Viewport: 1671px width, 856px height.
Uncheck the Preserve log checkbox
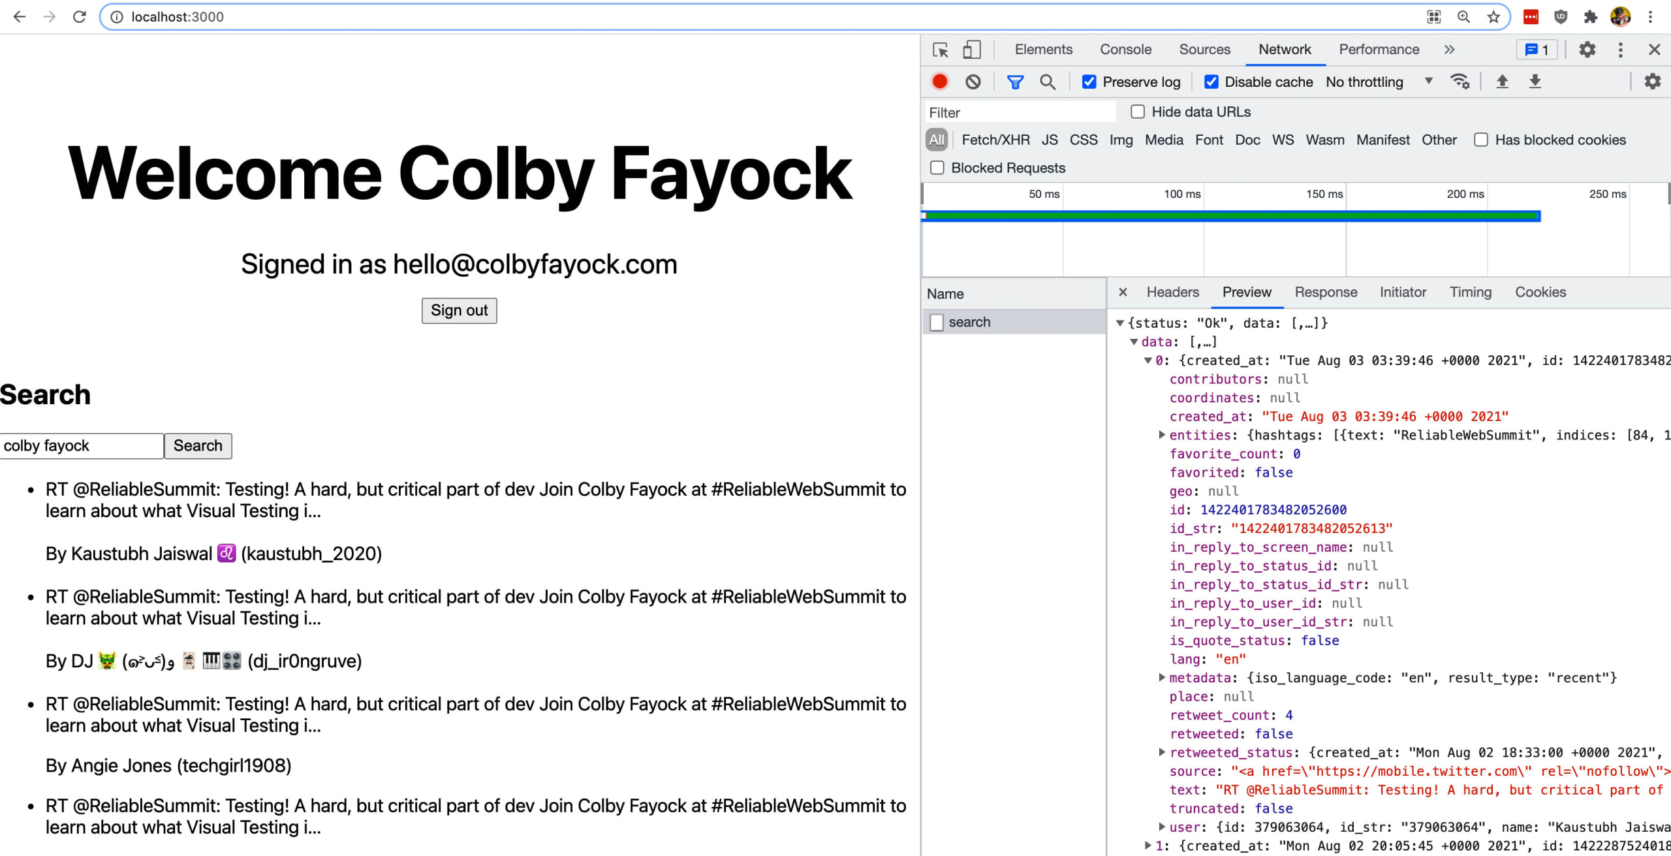1089,82
